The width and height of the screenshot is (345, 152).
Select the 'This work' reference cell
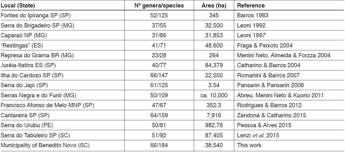pyautogui.click(x=249, y=145)
